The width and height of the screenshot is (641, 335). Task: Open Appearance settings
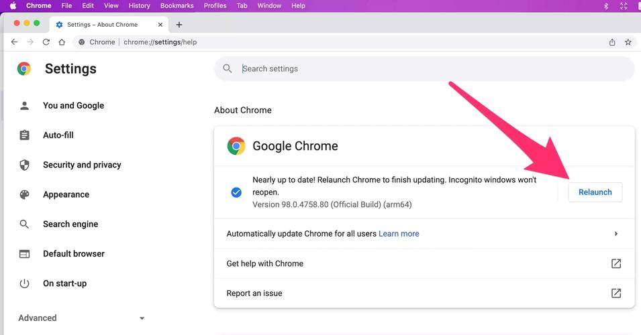66,194
